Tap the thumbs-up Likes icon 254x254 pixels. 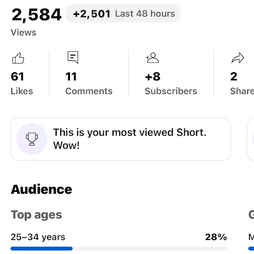[18, 58]
